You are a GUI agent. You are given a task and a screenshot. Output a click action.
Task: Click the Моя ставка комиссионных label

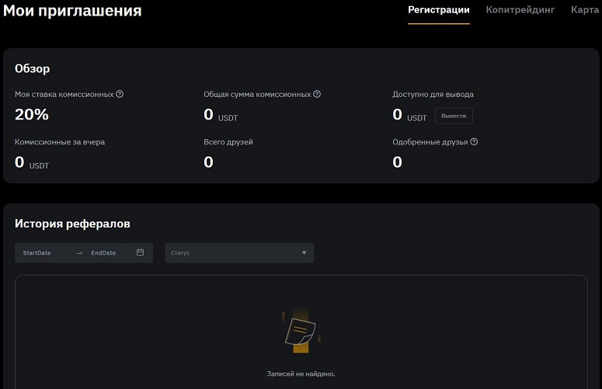pyautogui.click(x=64, y=95)
